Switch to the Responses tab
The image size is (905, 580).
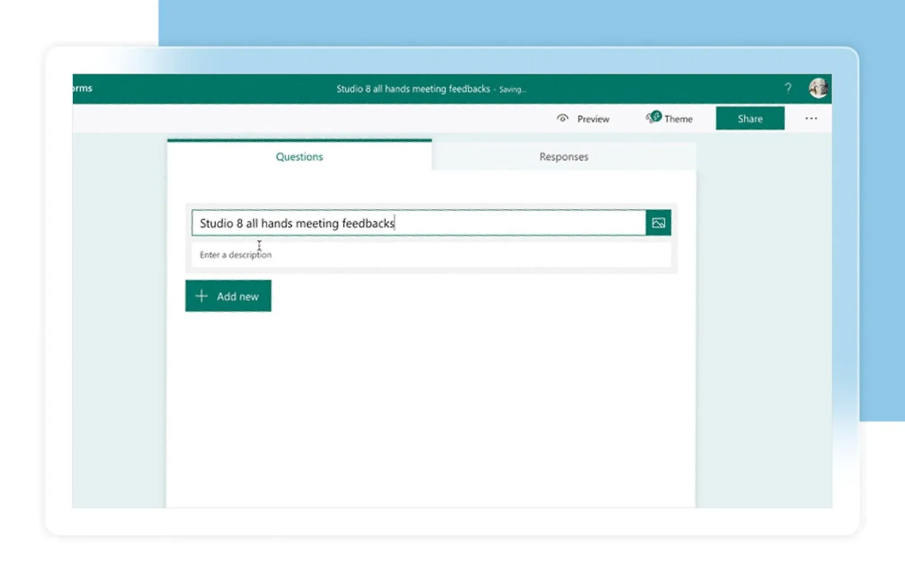coord(564,157)
